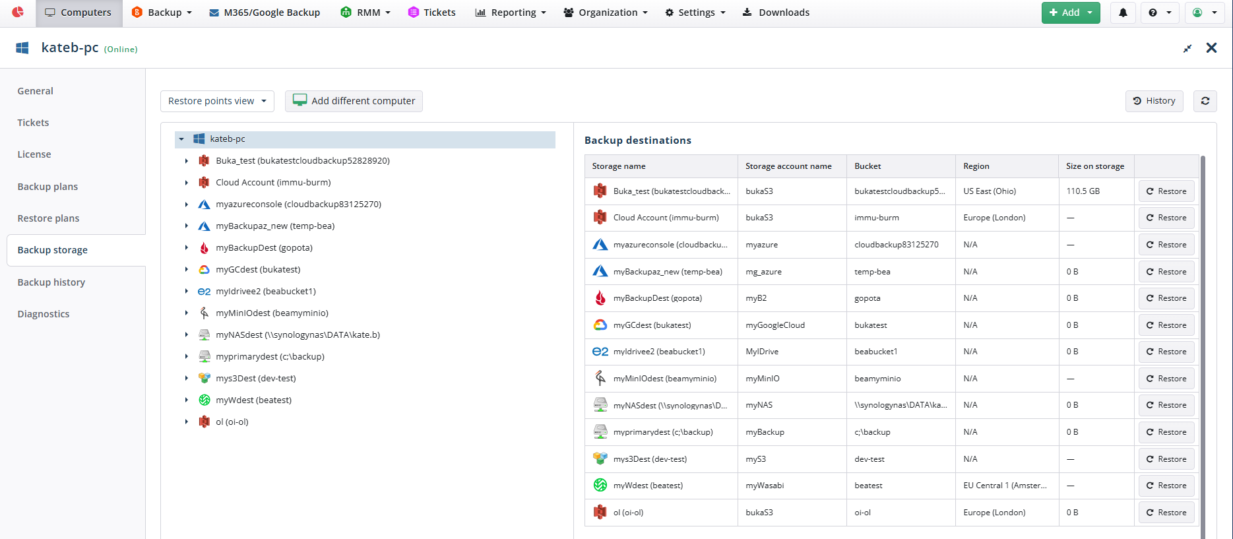
Task: Click the collapse panel arrows icon
Action: click(1187, 48)
